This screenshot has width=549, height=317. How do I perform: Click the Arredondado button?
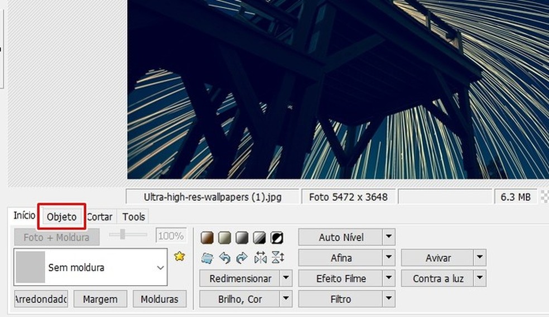(x=41, y=299)
